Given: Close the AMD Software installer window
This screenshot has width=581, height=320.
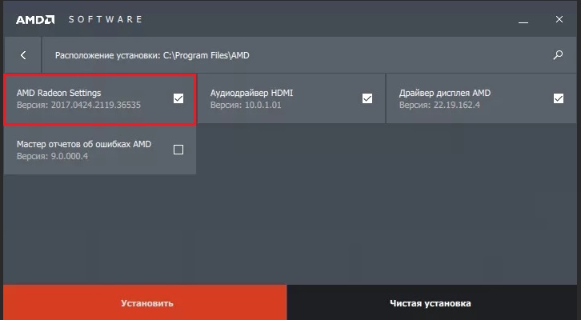Looking at the screenshot, I should pos(559,19).
